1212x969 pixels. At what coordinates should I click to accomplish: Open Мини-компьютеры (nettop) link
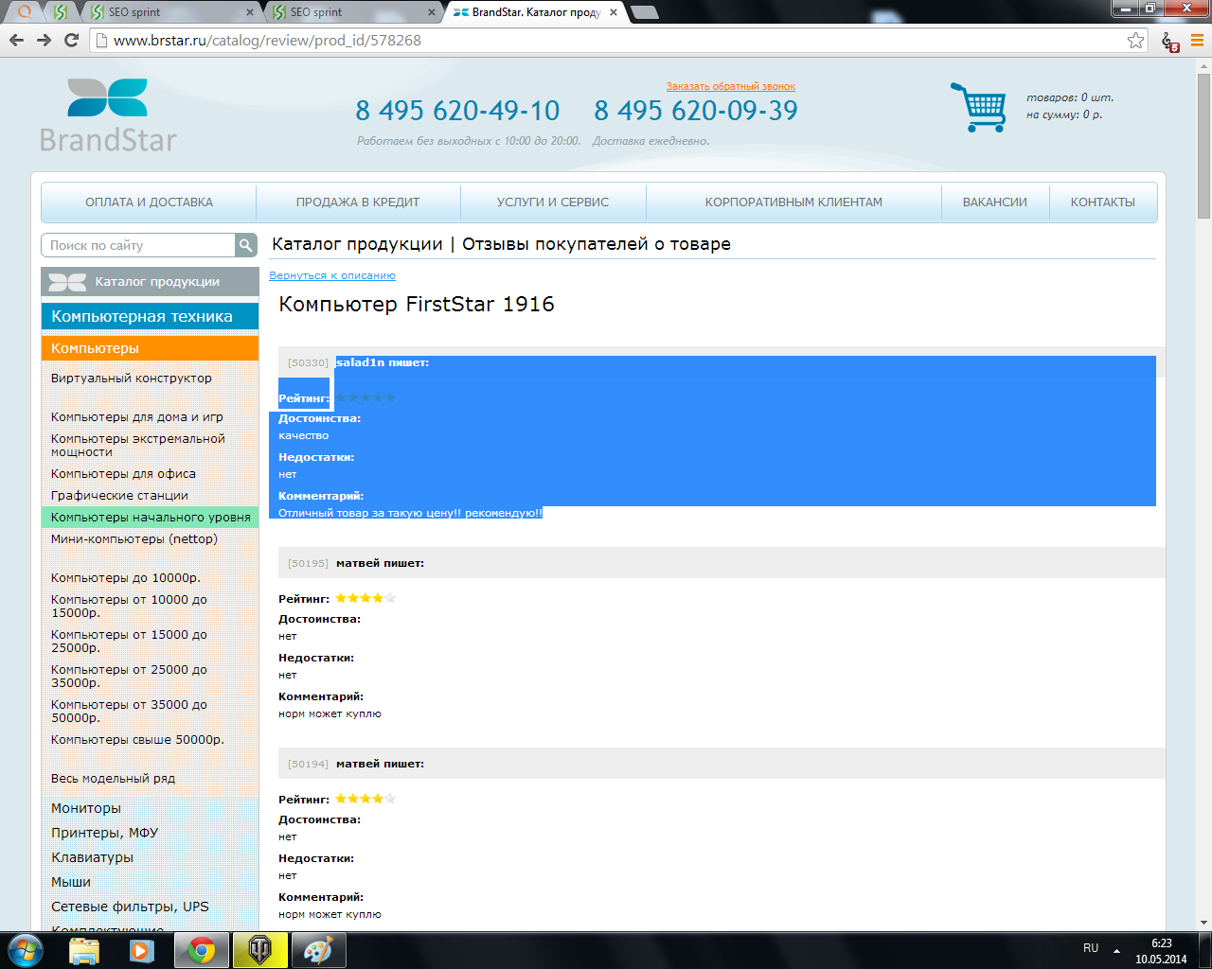(134, 538)
